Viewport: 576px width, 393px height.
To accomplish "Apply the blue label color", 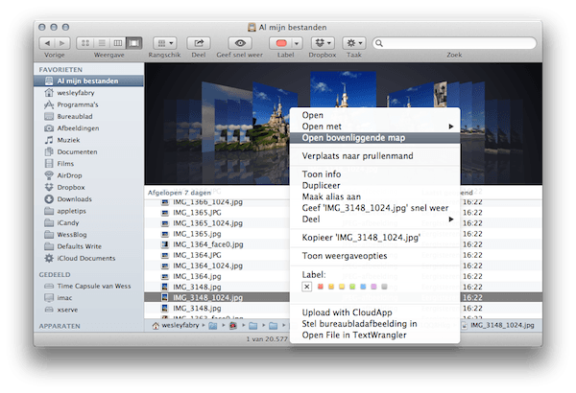I will [363, 287].
